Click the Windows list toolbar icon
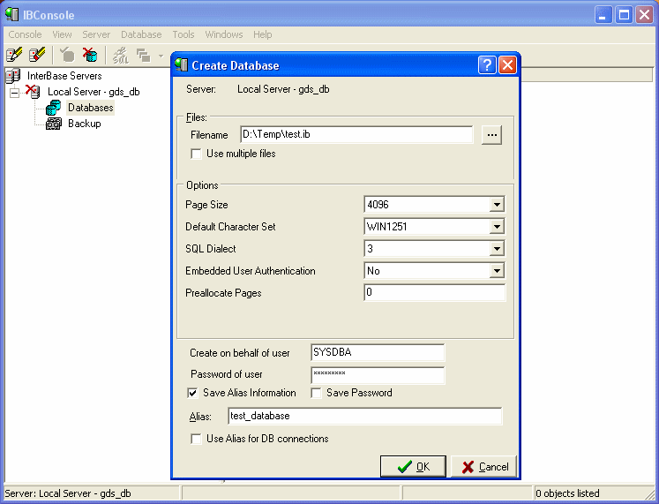The image size is (659, 504). (x=144, y=55)
